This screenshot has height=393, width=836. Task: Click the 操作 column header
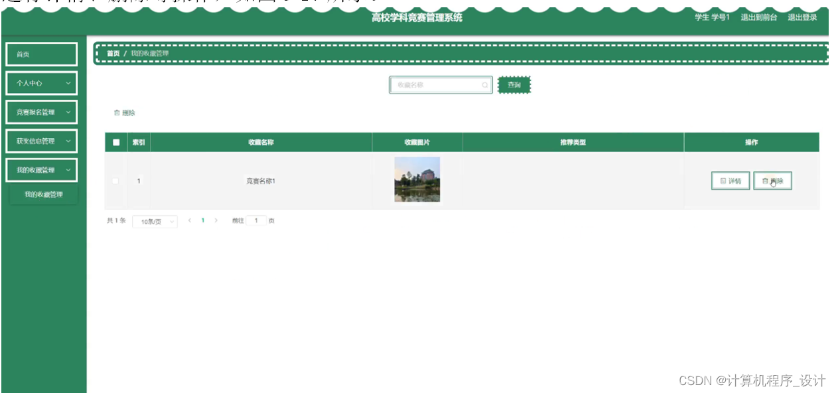[751, 142]
